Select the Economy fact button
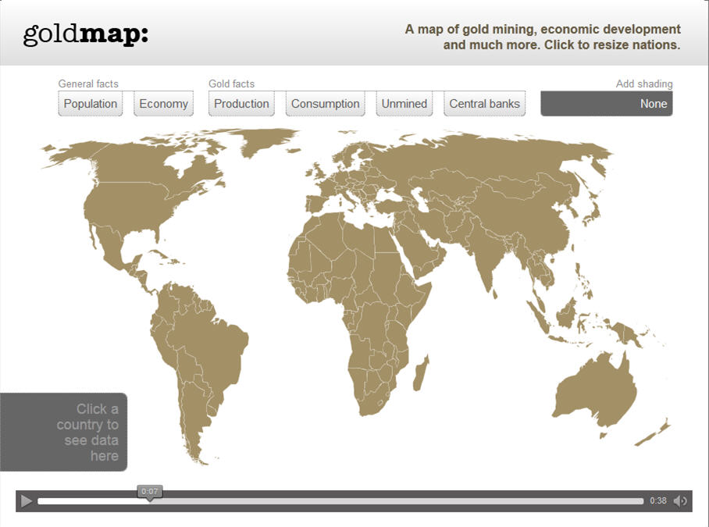 (163, 104)
